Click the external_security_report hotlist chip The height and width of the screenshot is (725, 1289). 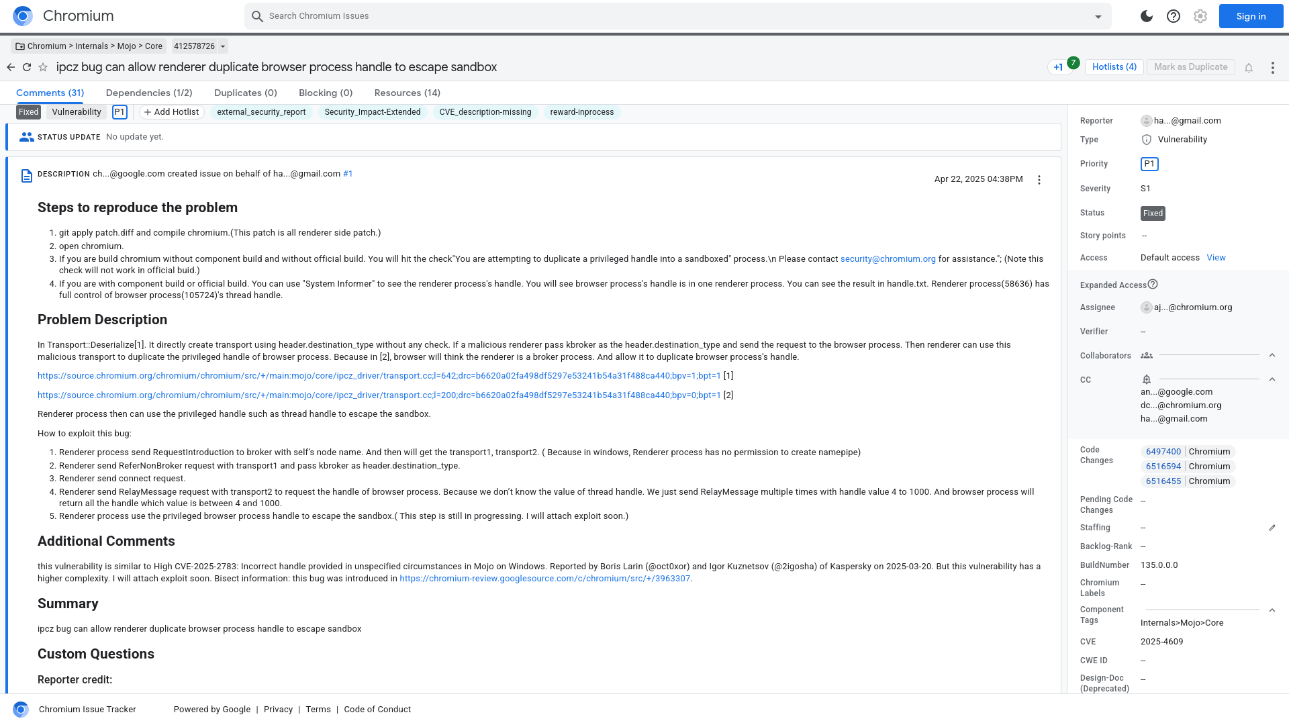[x=261, y=112]
